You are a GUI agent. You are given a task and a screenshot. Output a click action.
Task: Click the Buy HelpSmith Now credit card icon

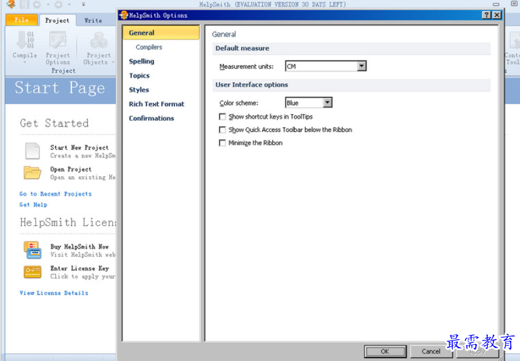[33, 250]
